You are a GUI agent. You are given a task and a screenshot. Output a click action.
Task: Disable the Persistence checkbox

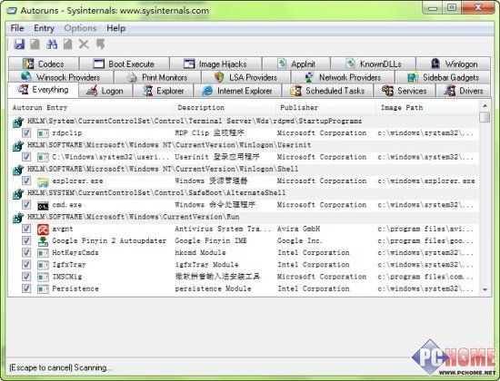(26, 288)
